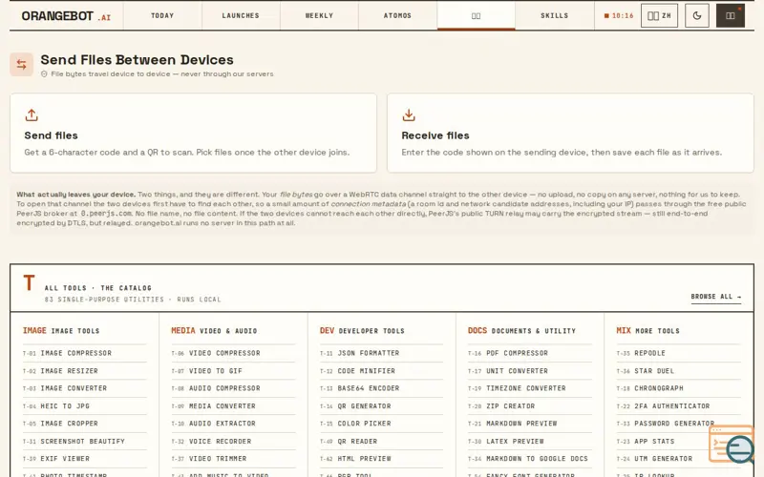Image resolution: width=764 pixels, height=477 pixels.
Task: Open HTML Preview tool
Action: [381, 459]
